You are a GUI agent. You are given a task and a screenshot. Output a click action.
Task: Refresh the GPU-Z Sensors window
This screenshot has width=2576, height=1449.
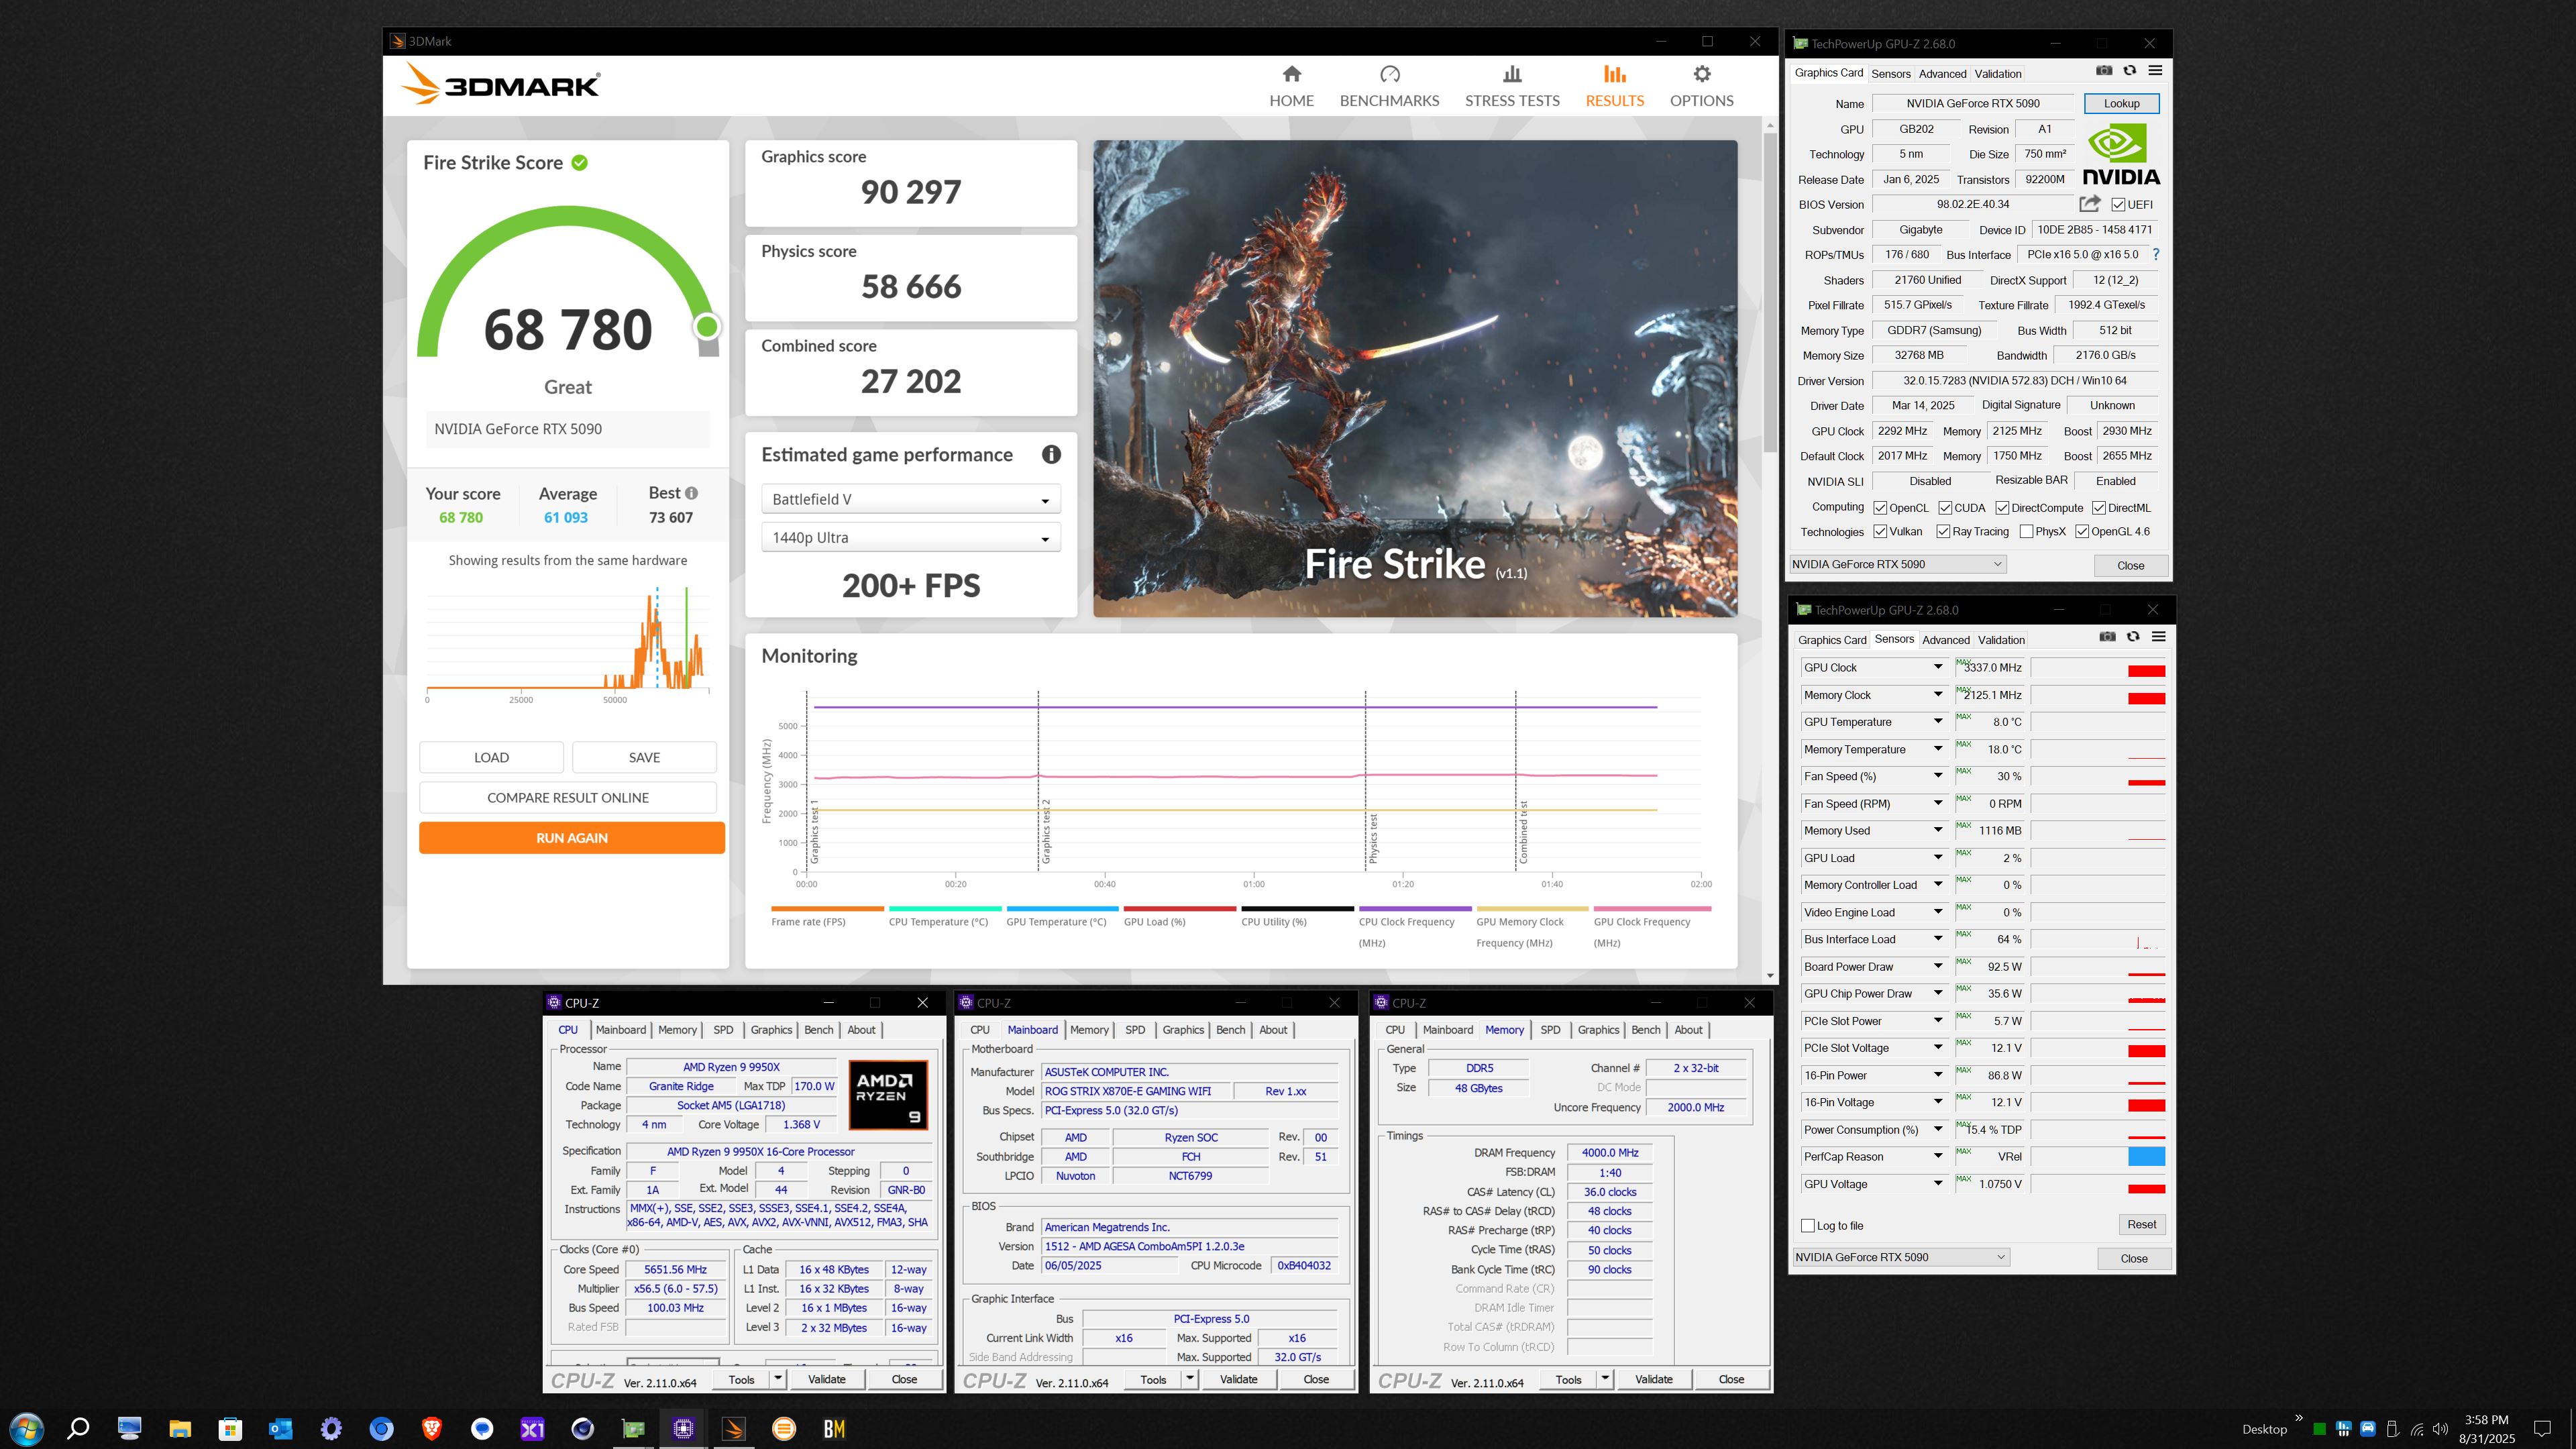(x=2133, y=637)
